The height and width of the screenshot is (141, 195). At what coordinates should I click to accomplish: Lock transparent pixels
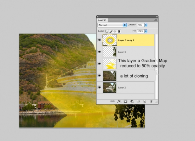(x=107, y=31)
